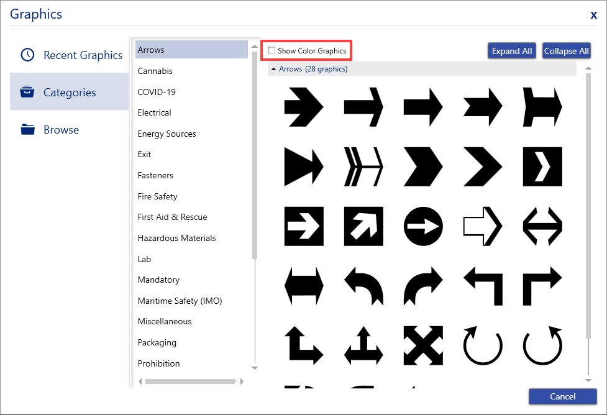This screenshot has height=415, width=607.
Task: Choose the outlined hollow right arrow graphic
Action: 483,226
